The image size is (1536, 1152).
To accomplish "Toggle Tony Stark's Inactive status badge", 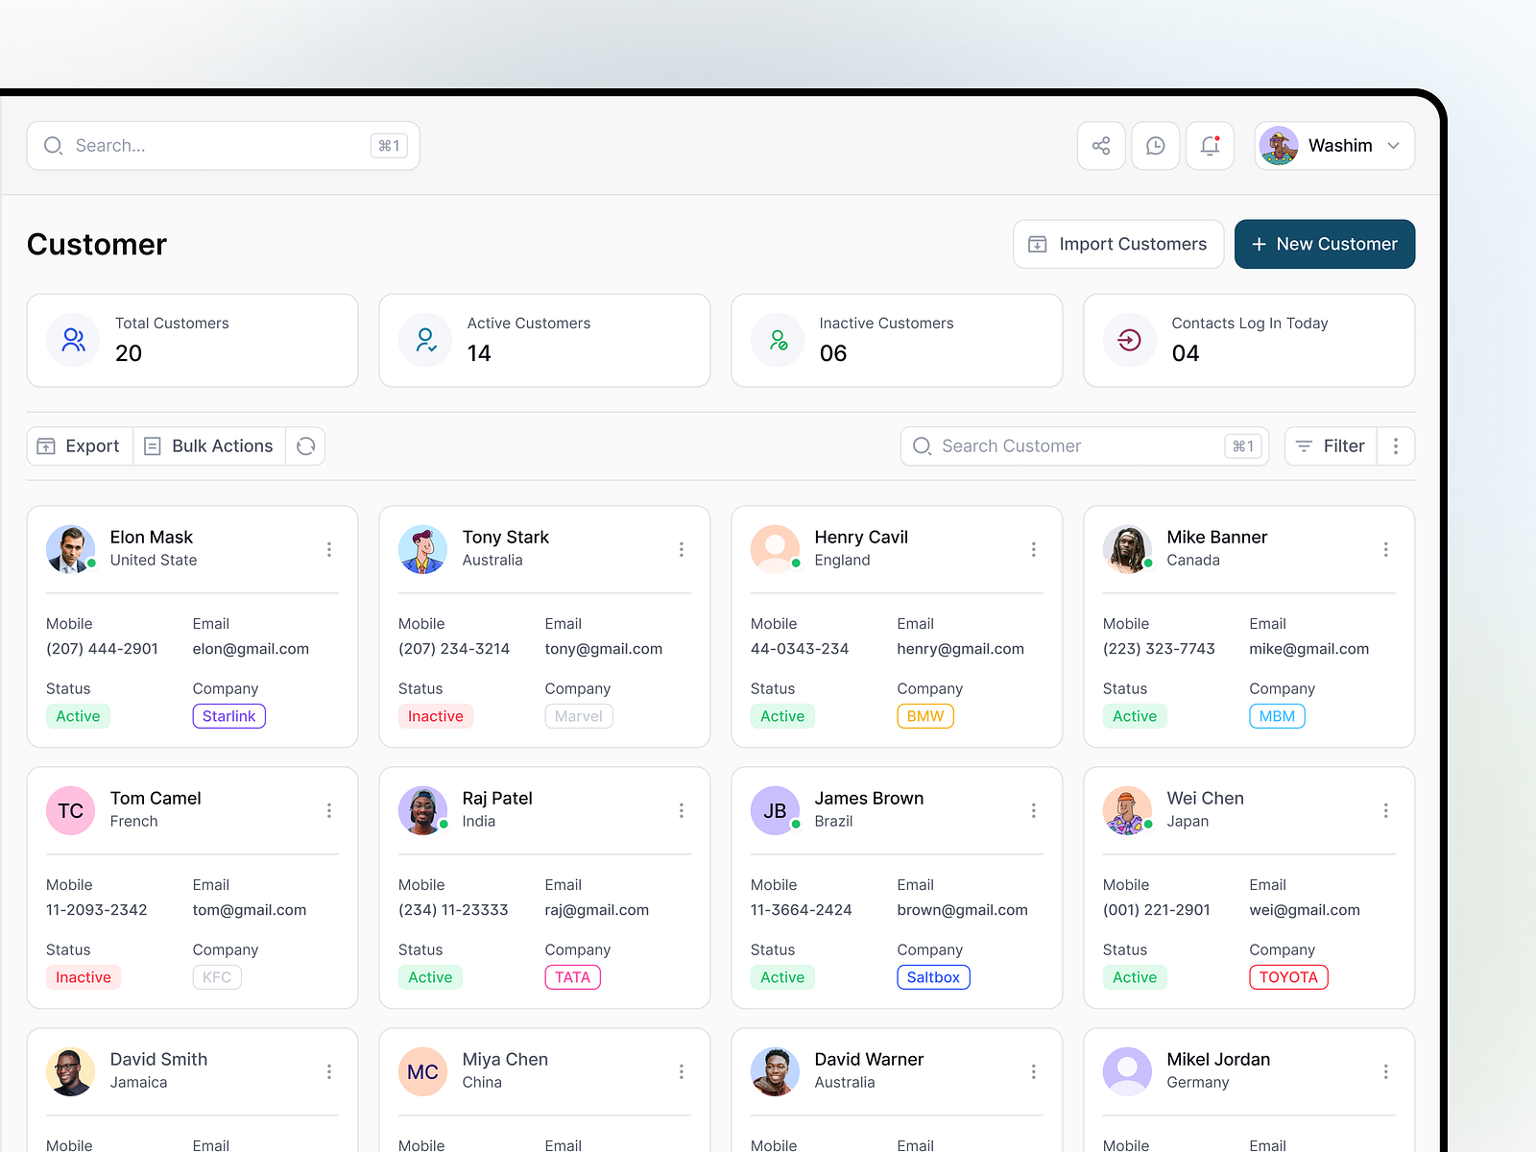I will (x=435, y=715).
